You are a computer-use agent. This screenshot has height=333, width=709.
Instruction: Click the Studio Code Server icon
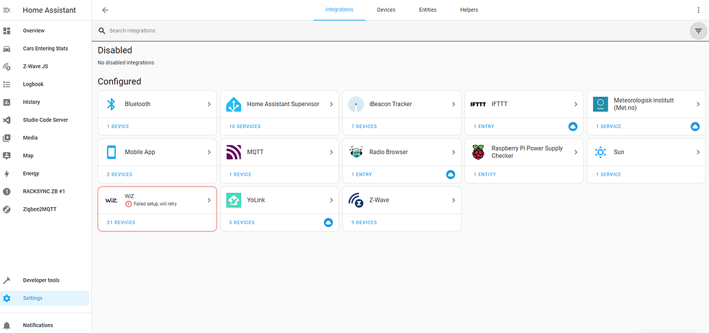coord(6,120)
